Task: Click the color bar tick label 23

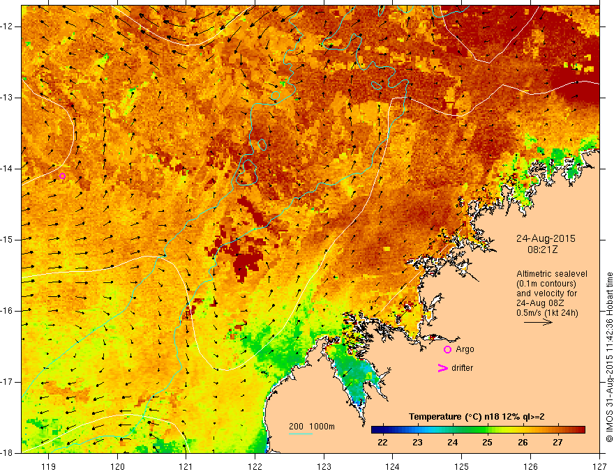Action: [x=417, y=443]
